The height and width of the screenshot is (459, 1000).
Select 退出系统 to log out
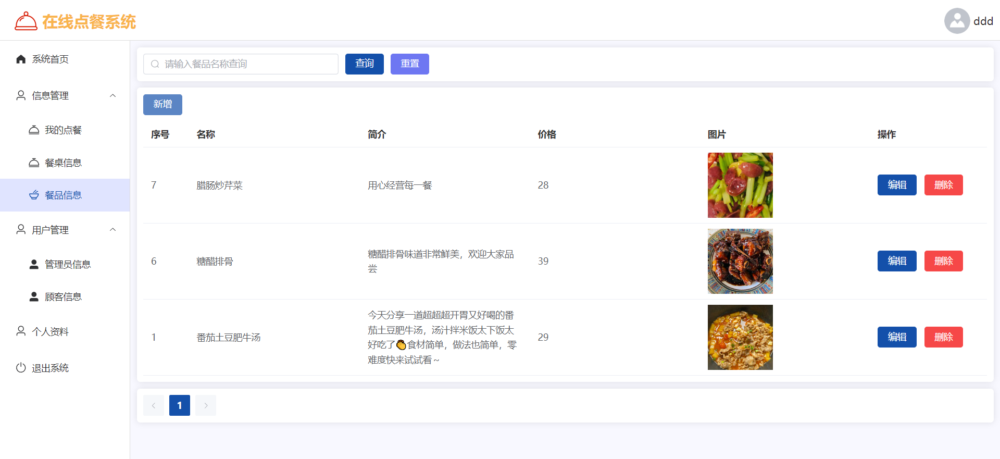[65, 368]
